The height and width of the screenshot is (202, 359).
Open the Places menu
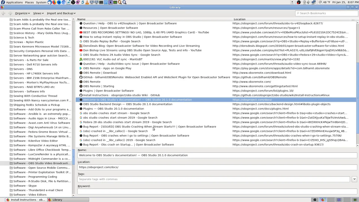pyautogui.click(x=29, y=2)
